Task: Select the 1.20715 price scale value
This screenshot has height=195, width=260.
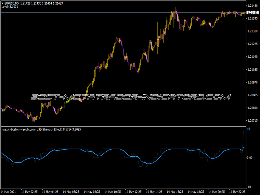Action: pos(253,121)
